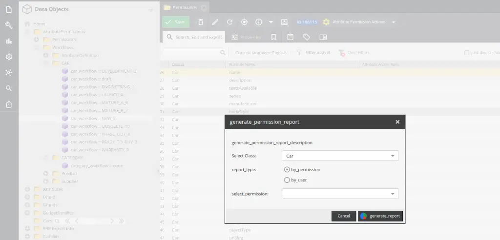Open the Attribute Permission Actions dropdown arrow
The image size is (500, 240).
[x=394, y=22]
